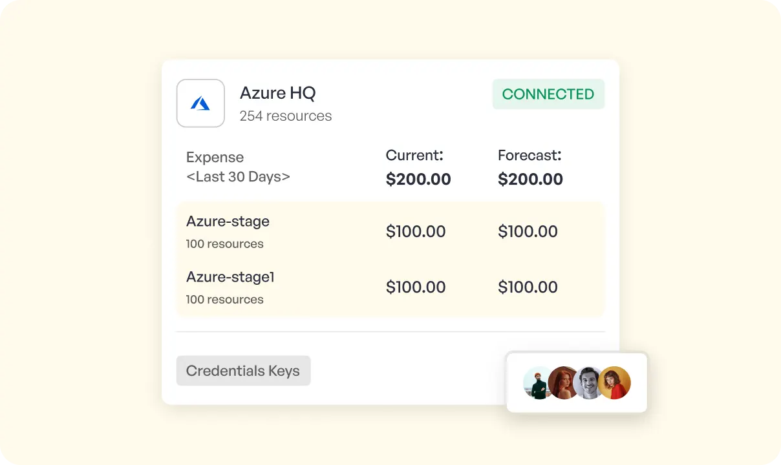Image resolution: width=781 pixels, height=465 pixels.
Task: Select the Current total of $200.00
Action: [x=418, y=180]
